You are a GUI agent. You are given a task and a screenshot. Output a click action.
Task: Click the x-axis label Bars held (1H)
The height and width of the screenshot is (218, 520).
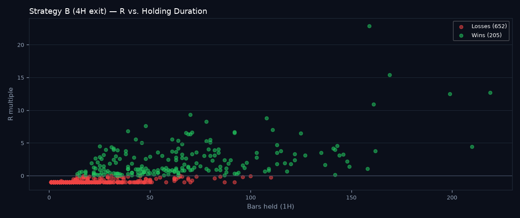click(x=270, y=207)
